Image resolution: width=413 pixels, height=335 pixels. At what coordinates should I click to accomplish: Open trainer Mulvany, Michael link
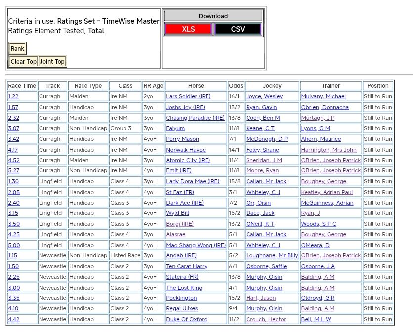[x=323, y=97]
